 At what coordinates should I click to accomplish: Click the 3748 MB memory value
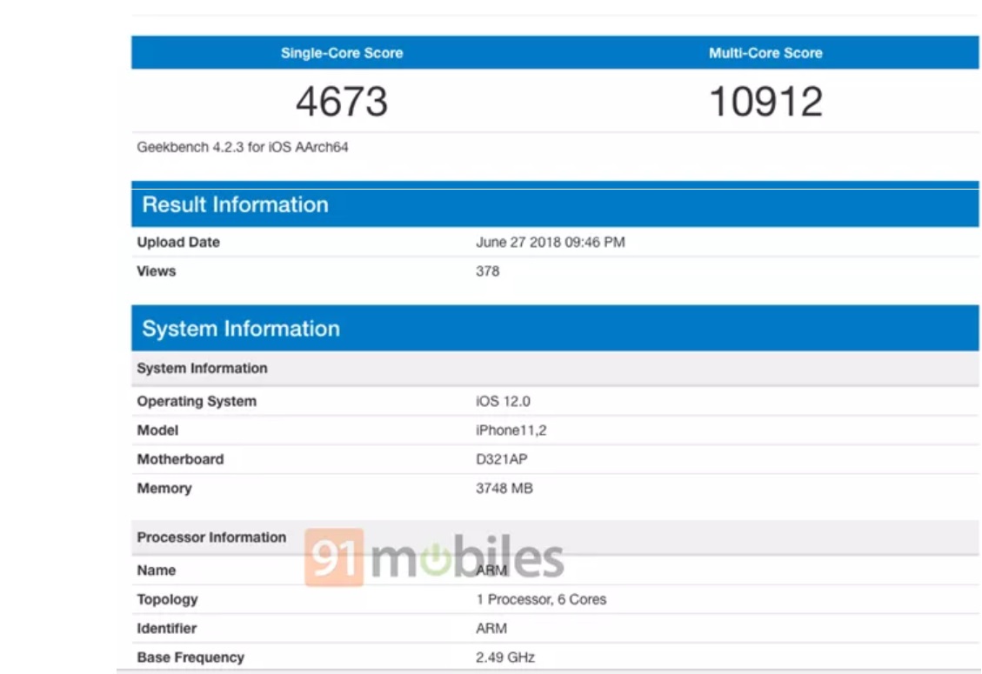tap(504, 489)
